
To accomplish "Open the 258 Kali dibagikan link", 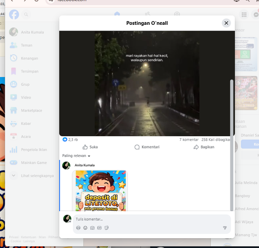I will coord(215,139).
